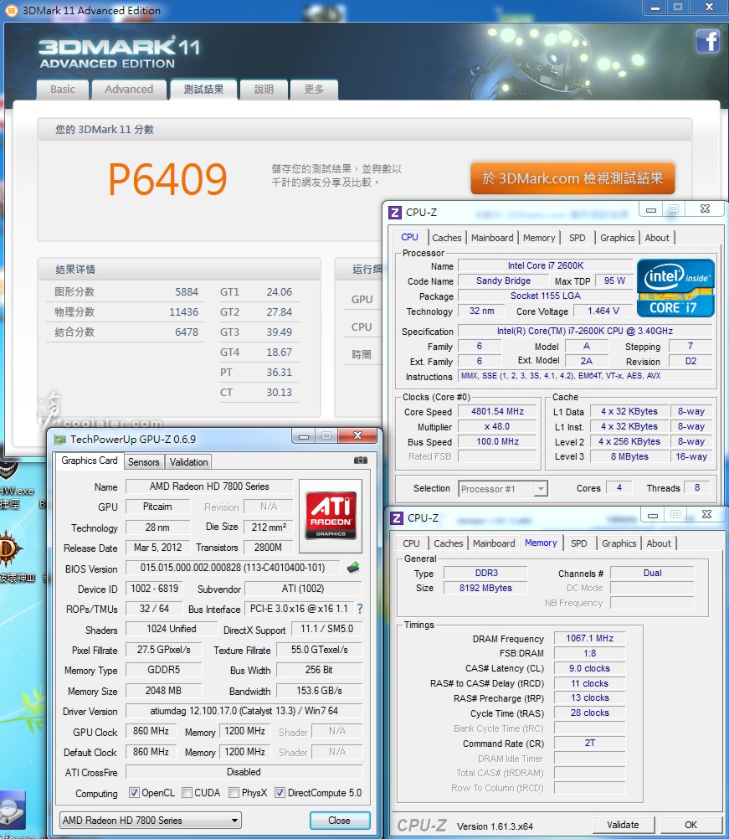Click the BIOS save chip icon in GPU-Z
This screenshot has width=729, height=839.
pyautogui.click(x=353, y=568)
